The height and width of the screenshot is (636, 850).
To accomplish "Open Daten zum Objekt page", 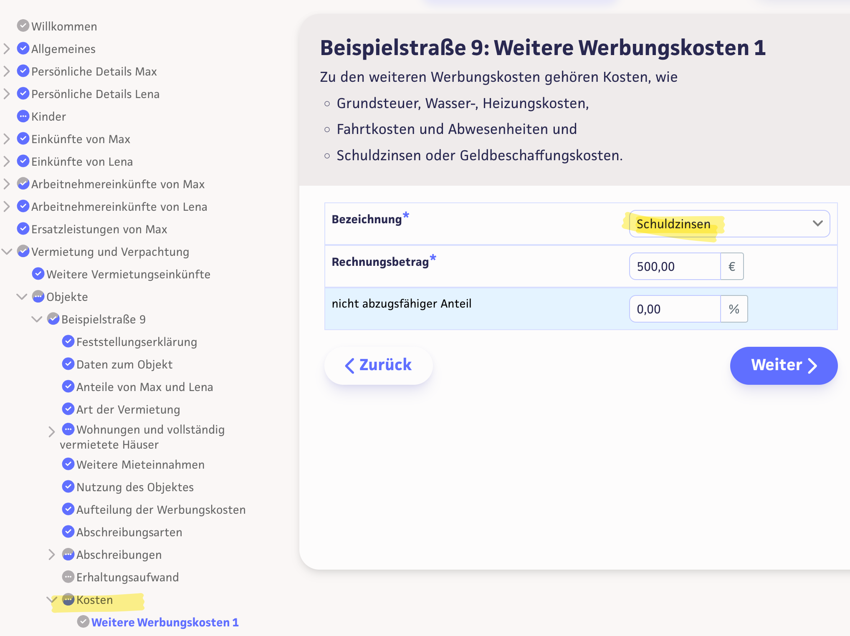I will (x=124, y=364).
